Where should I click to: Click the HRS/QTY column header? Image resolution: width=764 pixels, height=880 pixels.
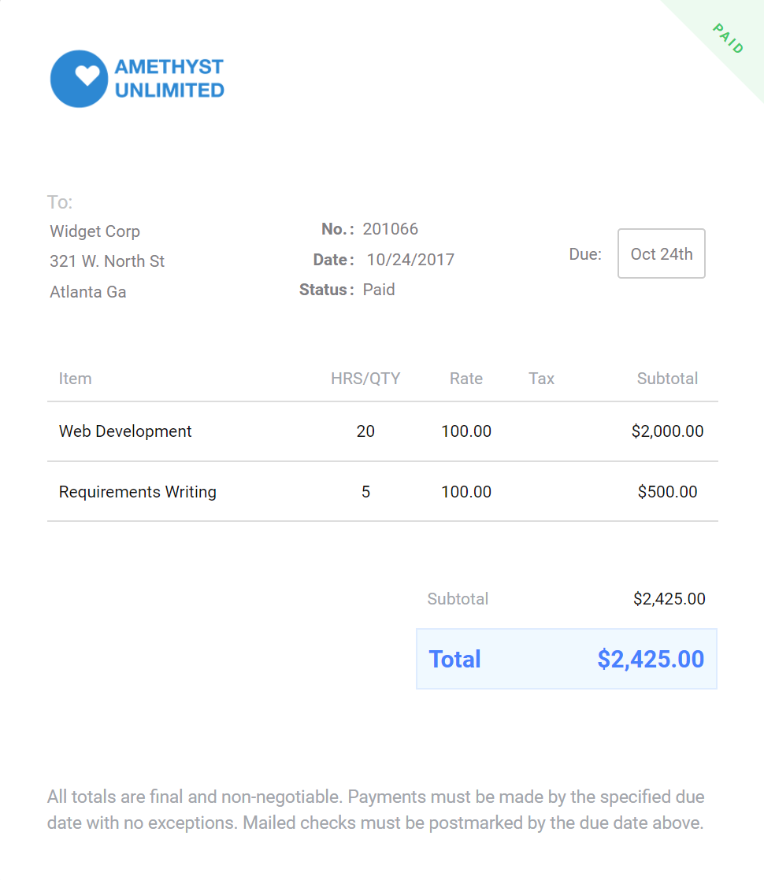pyautogui.click(x=365, y=379)
